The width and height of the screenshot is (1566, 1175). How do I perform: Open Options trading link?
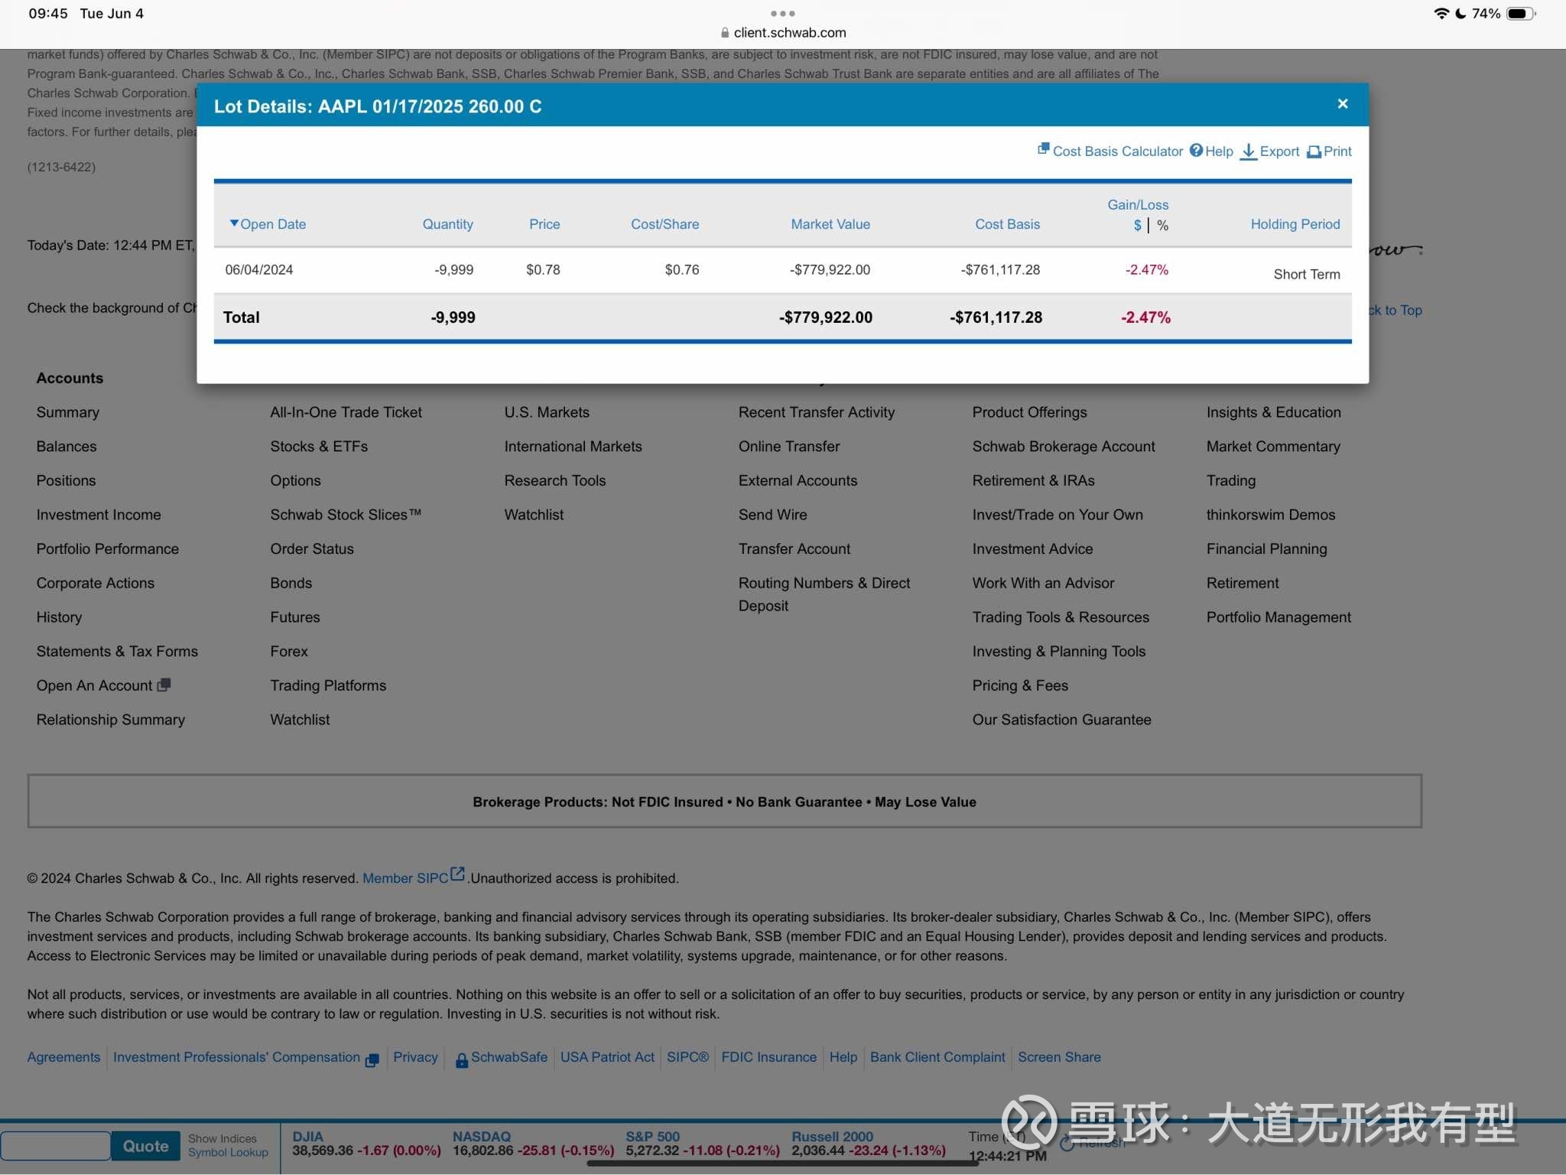click(x=295, y=480)
